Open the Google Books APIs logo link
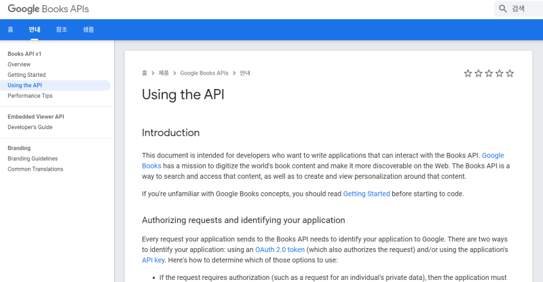Screen dimensions: 543x282 pyautogui.click(x=48, y=9)
